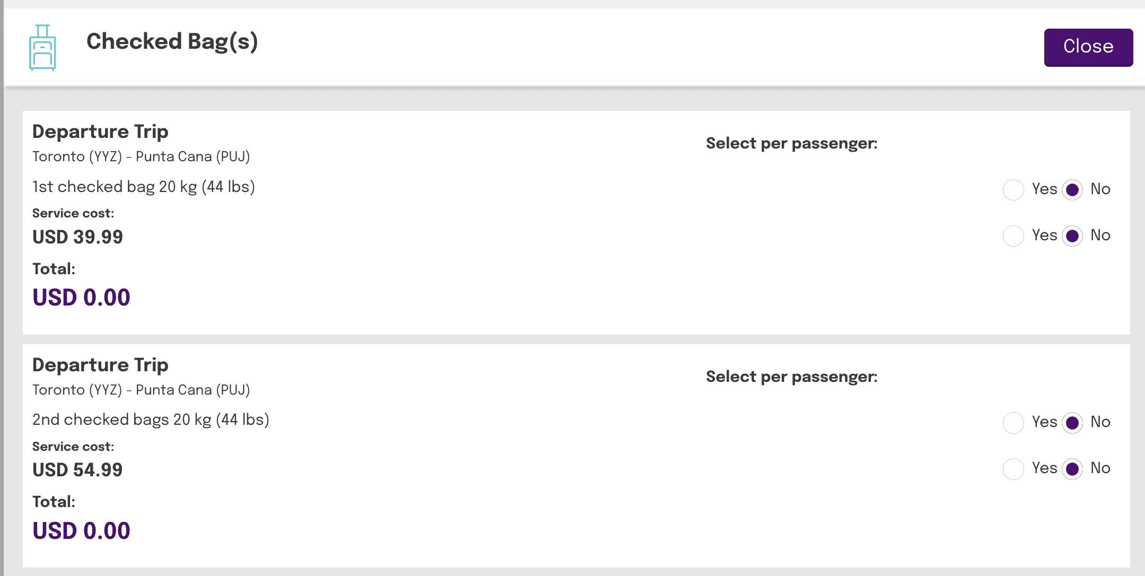Click the luggage suitcase icon
The width and height of the screenshot is (1145, 576).
[x=42, y=48]
